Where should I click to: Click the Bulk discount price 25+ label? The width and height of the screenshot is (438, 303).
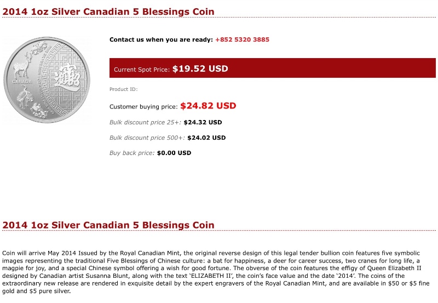click(x=145, y=122)
